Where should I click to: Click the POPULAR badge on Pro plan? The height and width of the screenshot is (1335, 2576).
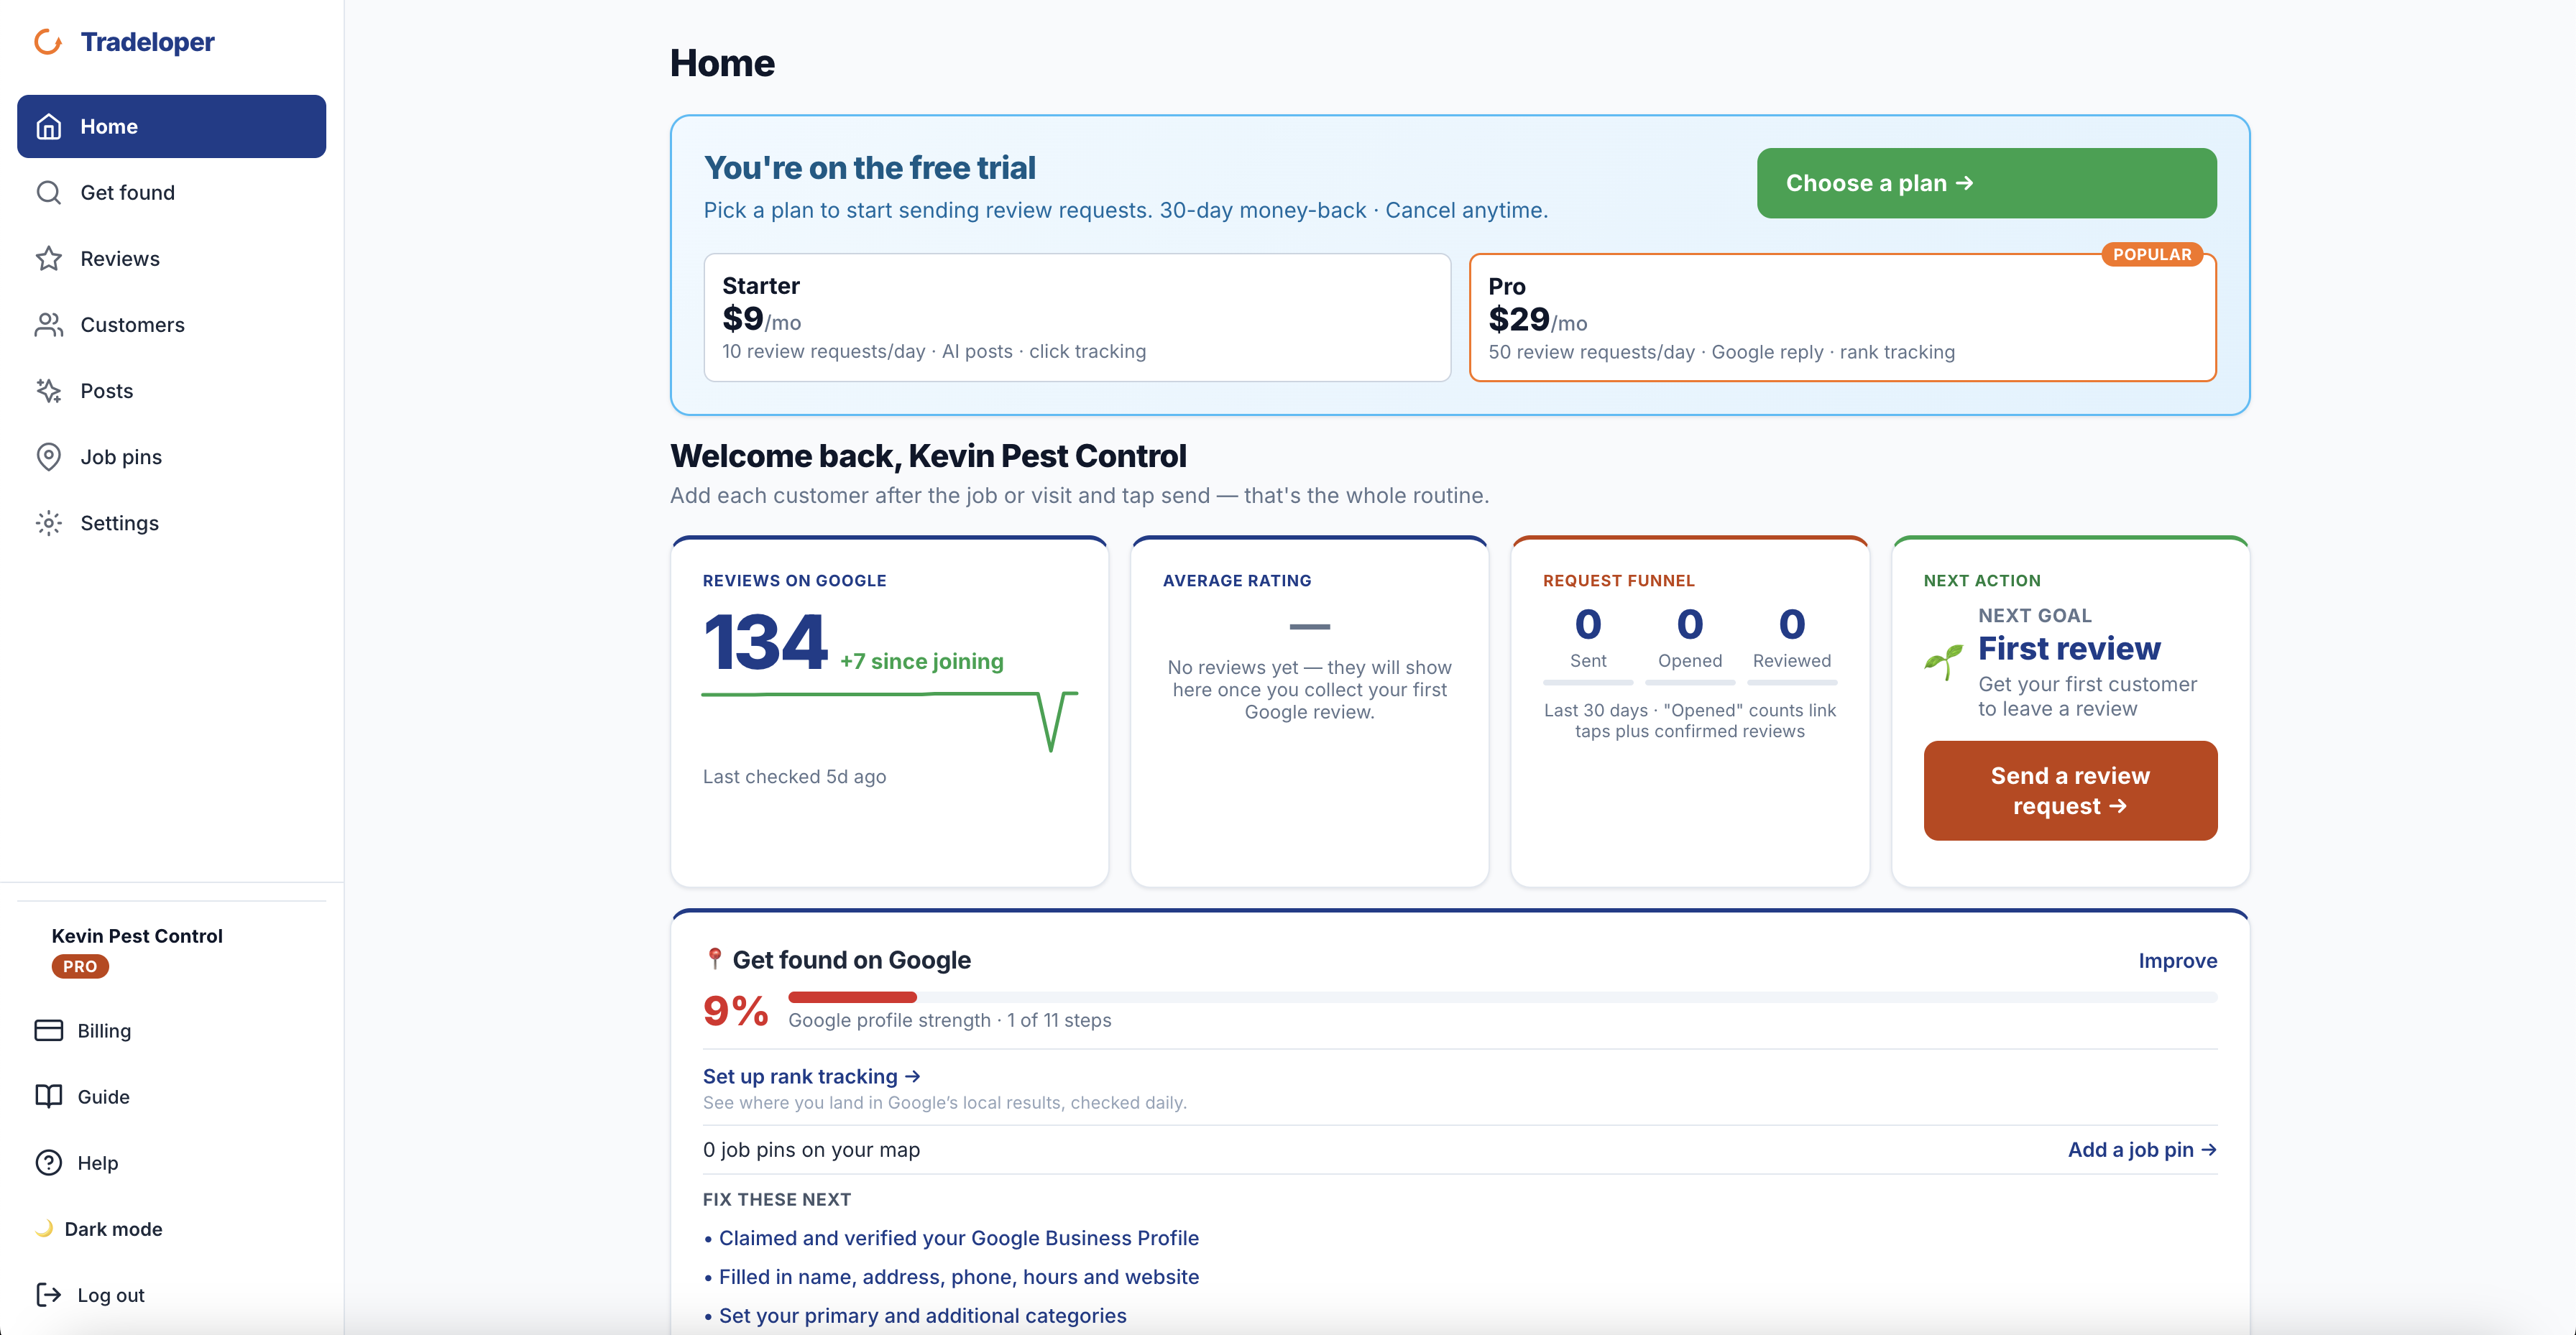(2151, 254)
